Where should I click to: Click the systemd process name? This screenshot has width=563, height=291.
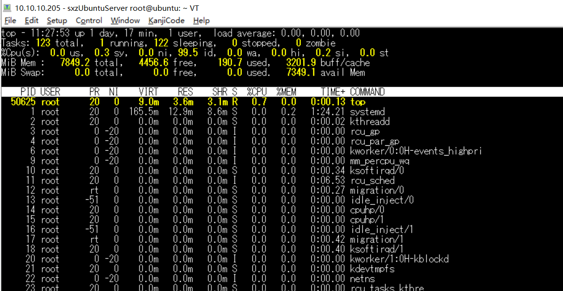(x=367, y=112)
